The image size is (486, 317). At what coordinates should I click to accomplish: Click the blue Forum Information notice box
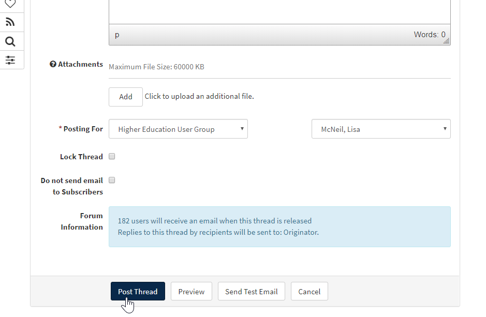[279, 227]
